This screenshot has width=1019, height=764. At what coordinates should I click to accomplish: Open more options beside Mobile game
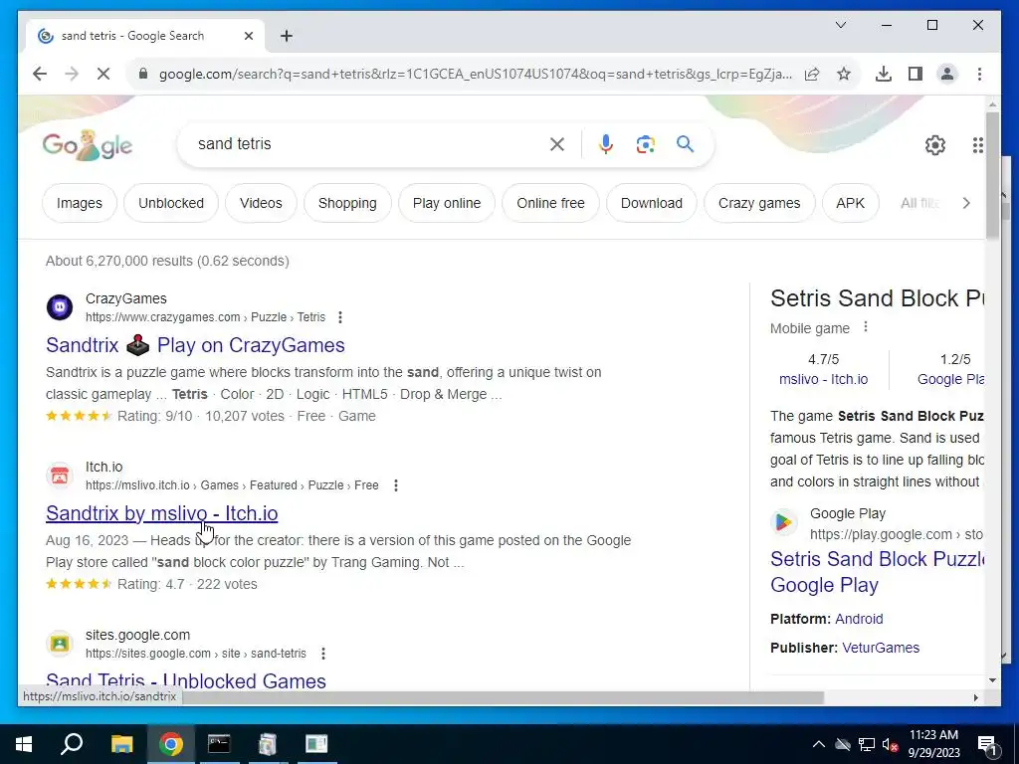tap(865, 327)
